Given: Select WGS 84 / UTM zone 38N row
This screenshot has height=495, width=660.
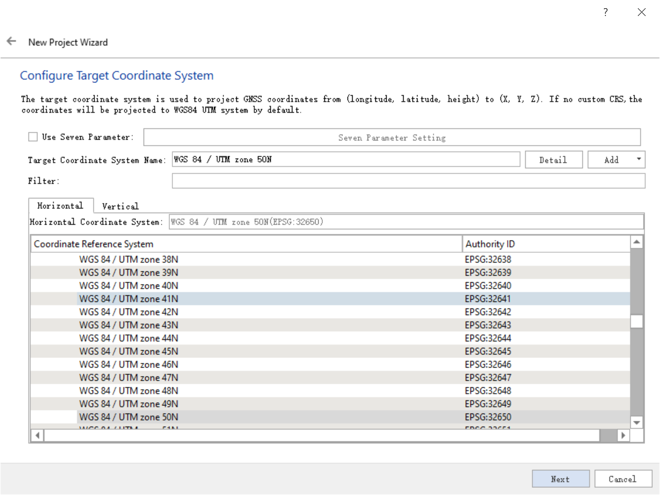Looking at the screenshot, I should point(330,259).
